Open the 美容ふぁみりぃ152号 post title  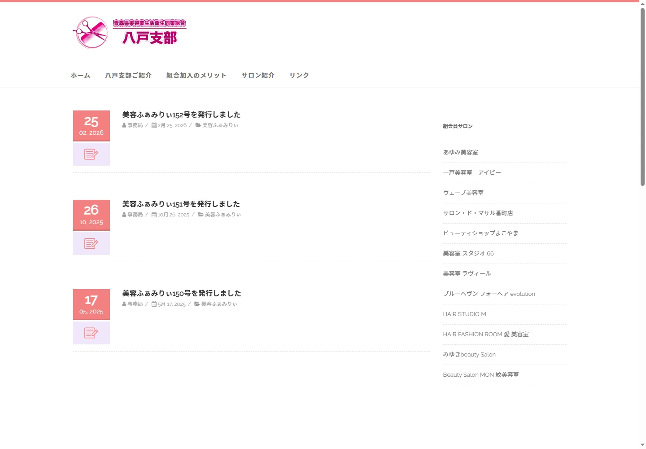click(181, 114)
